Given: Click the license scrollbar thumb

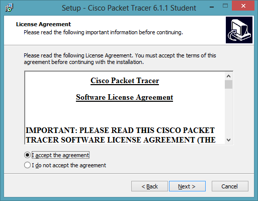Looking at the screenshot, I should point(228,85).
